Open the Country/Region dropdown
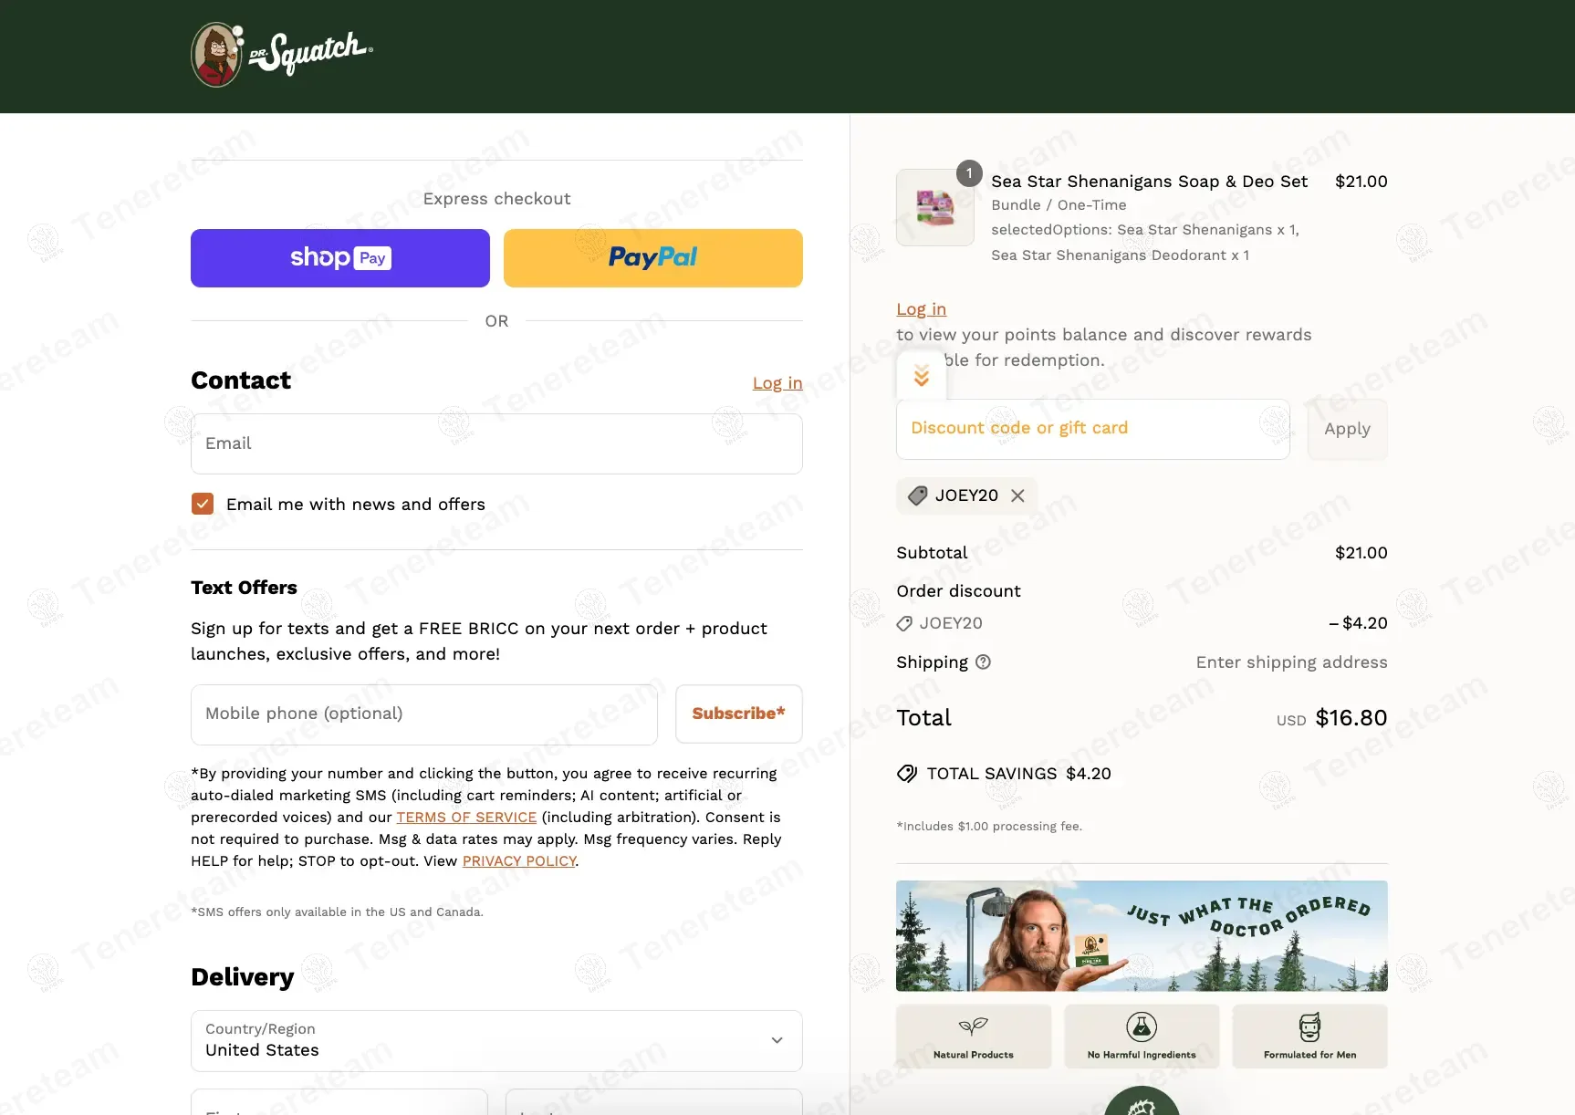Image resolution: width=1575 pixels, height=1115 pixels. tap(496, 1040)
